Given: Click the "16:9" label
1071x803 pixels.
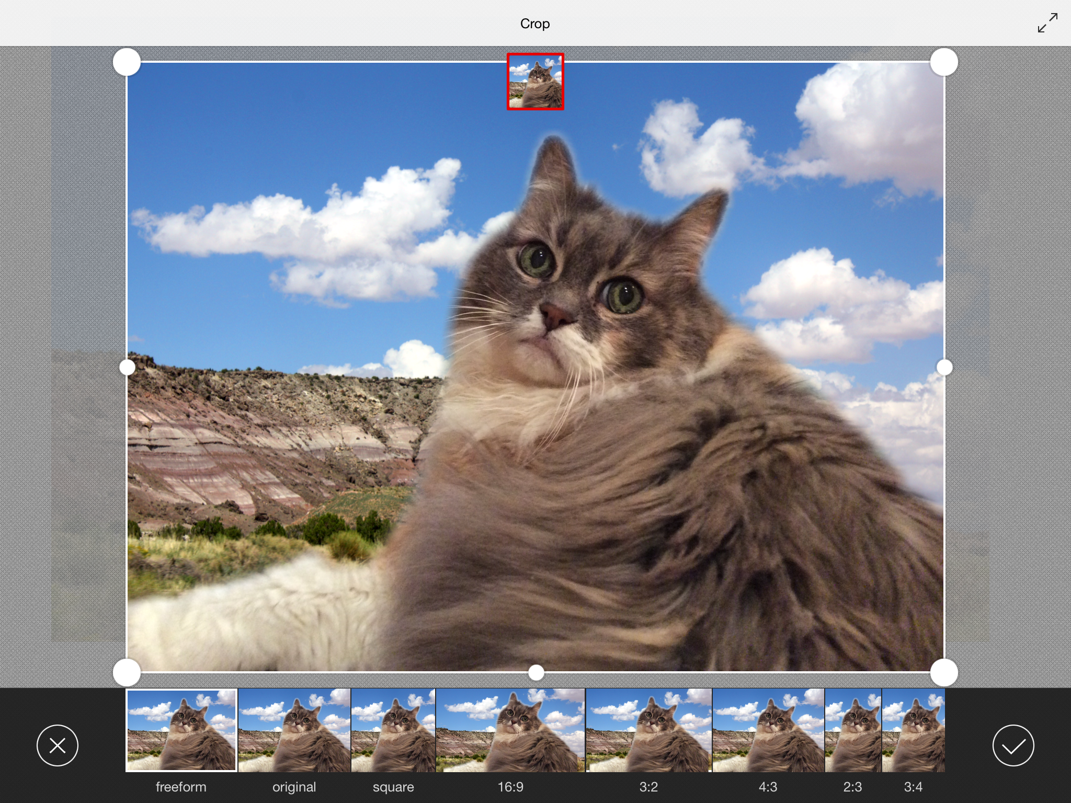Looking at the screenshot, I should click(510, 787).
